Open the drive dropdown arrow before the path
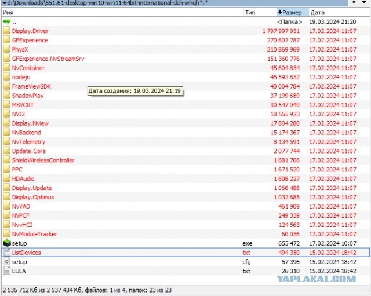This screenshot has height=296, width=371. [x=4, y=3]
